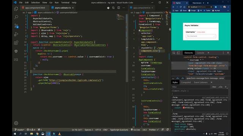Open the Run menu

coord(57,3)
